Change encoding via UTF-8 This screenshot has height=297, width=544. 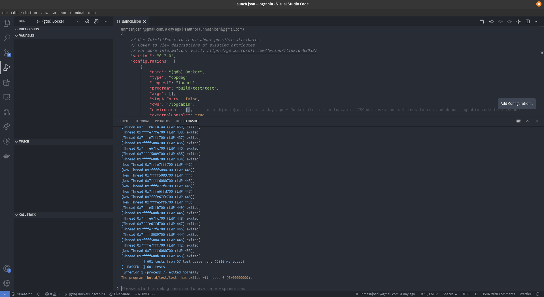(466, 294)
